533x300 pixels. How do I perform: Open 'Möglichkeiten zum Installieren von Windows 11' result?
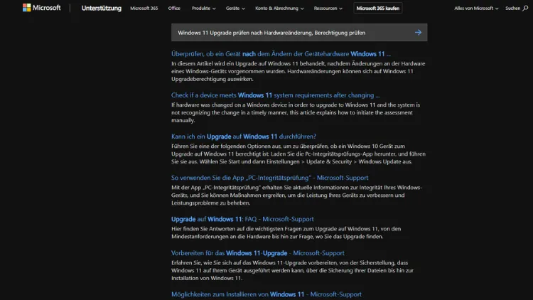pyautogui.click(x=266, y=294)
